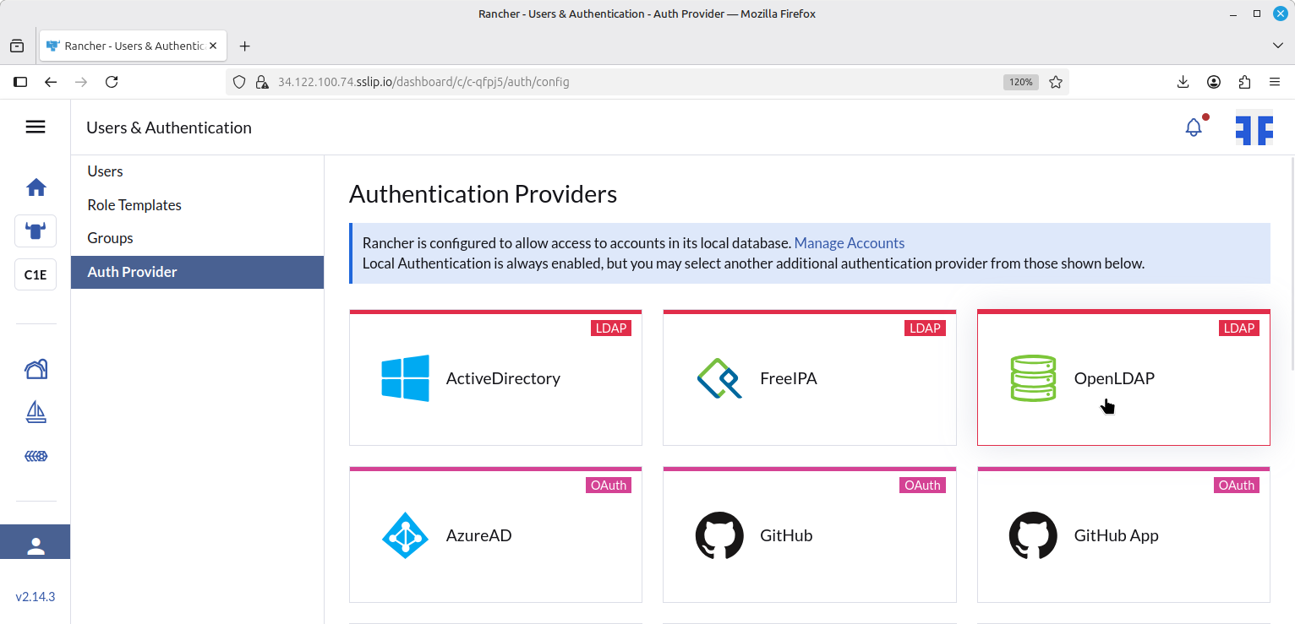
Task: Select the ActiveDirectory provider card
Action: click(495, 377)
